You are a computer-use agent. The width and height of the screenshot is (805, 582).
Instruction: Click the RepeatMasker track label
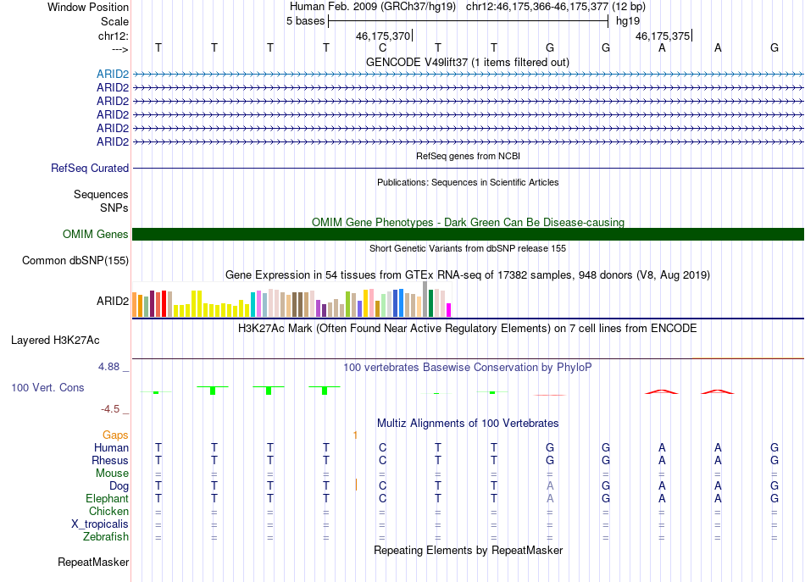click(93, 562)
